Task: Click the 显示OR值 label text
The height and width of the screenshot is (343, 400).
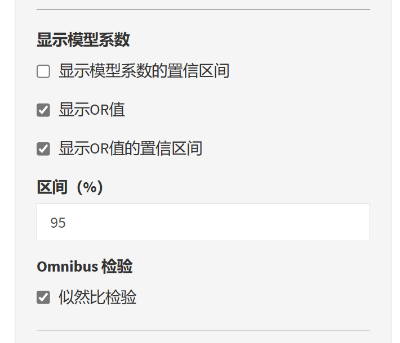Action: click(91, 110)
